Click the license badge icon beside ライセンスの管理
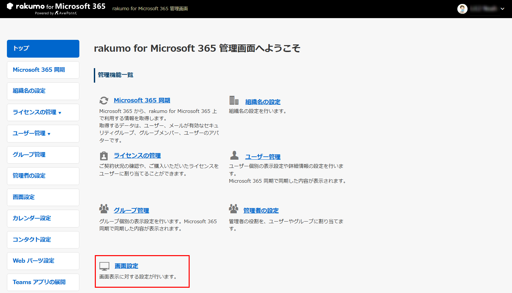This screenshot has width=512, height=293. tap(104, 155)
